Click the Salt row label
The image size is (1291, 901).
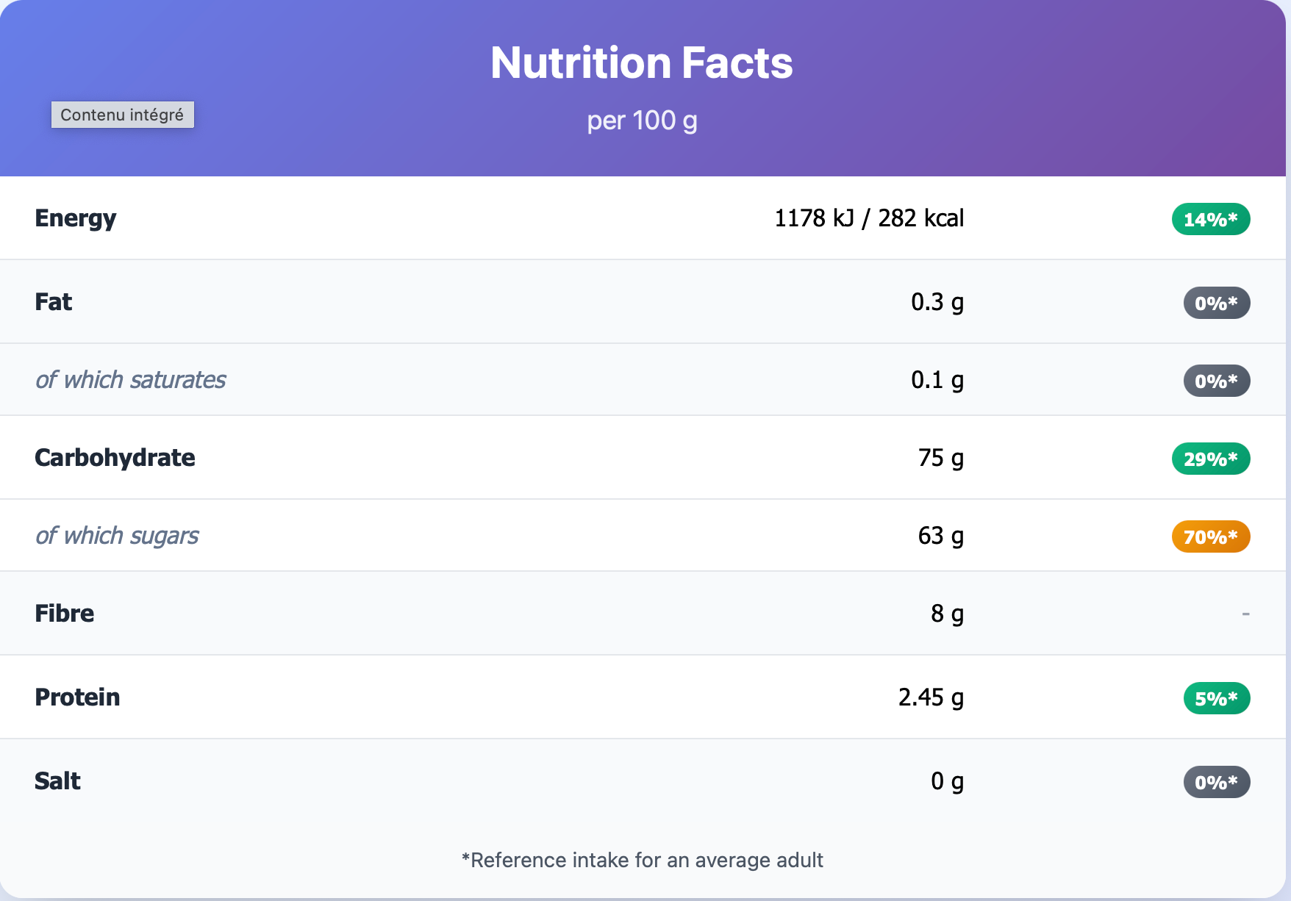[57, 781]
